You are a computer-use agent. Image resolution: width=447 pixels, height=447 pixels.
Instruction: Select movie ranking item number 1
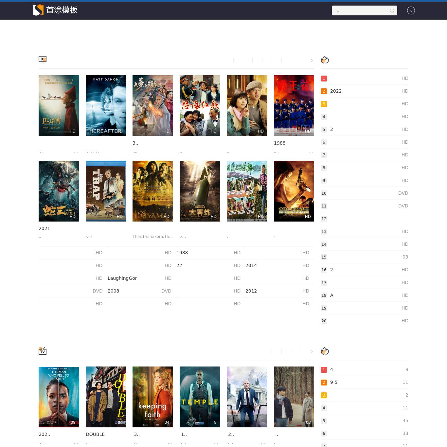point(365,78)
